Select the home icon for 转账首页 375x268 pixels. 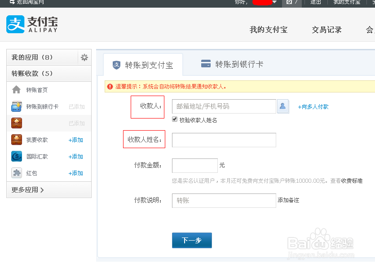16,89
